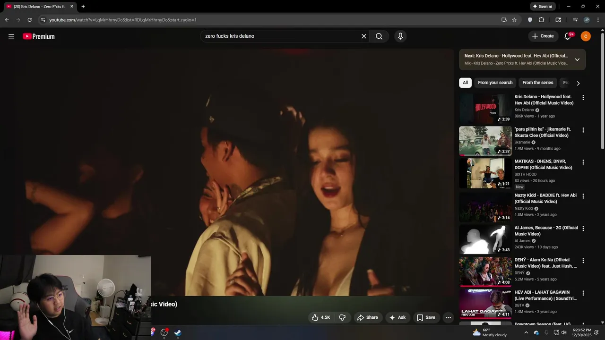Open more actions beside Save
The image size is (605, 340).
click(x=449, y=318)
